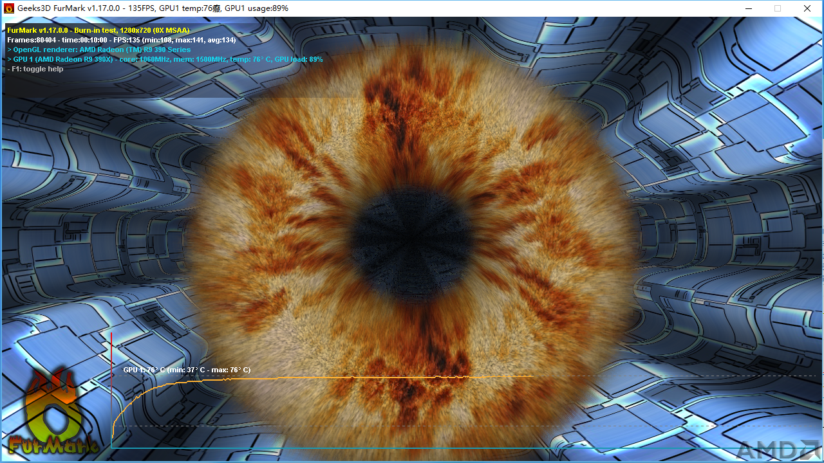The height and width of the screenshot is (463, 824).
Task: Click the 'Frames:80404' statistics line
Action: pos(122,40)
